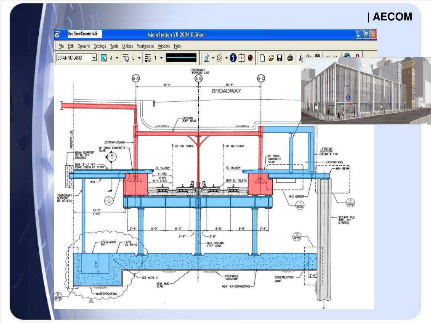Viewport: 431px width, 323px height.
Task: Save the design with floppy disk icon
Action: (x=279, y=58)
